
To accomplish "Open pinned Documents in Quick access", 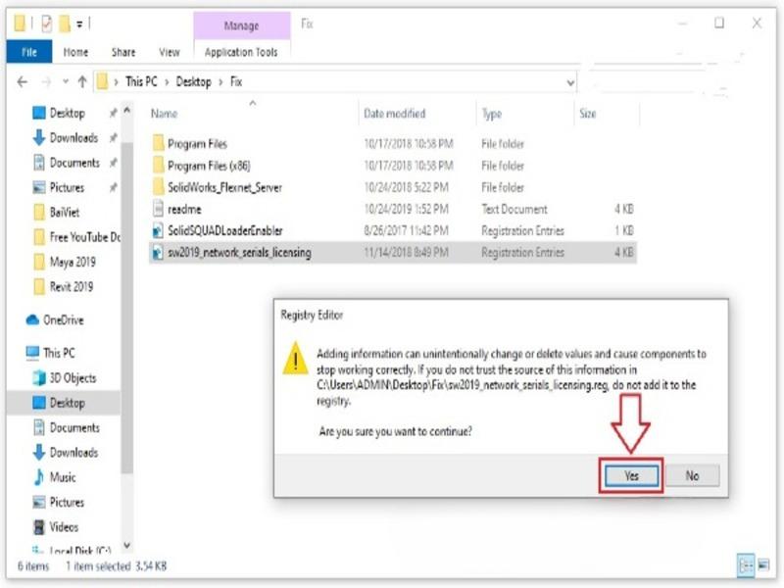I will 74,163.
